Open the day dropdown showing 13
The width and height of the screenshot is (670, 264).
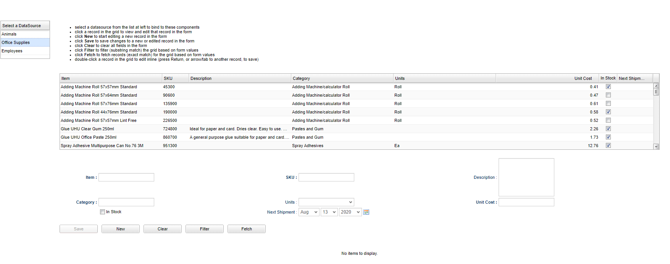329,212
